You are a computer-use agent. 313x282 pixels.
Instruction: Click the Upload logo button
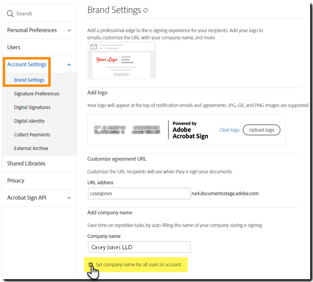tap(261, 130)
